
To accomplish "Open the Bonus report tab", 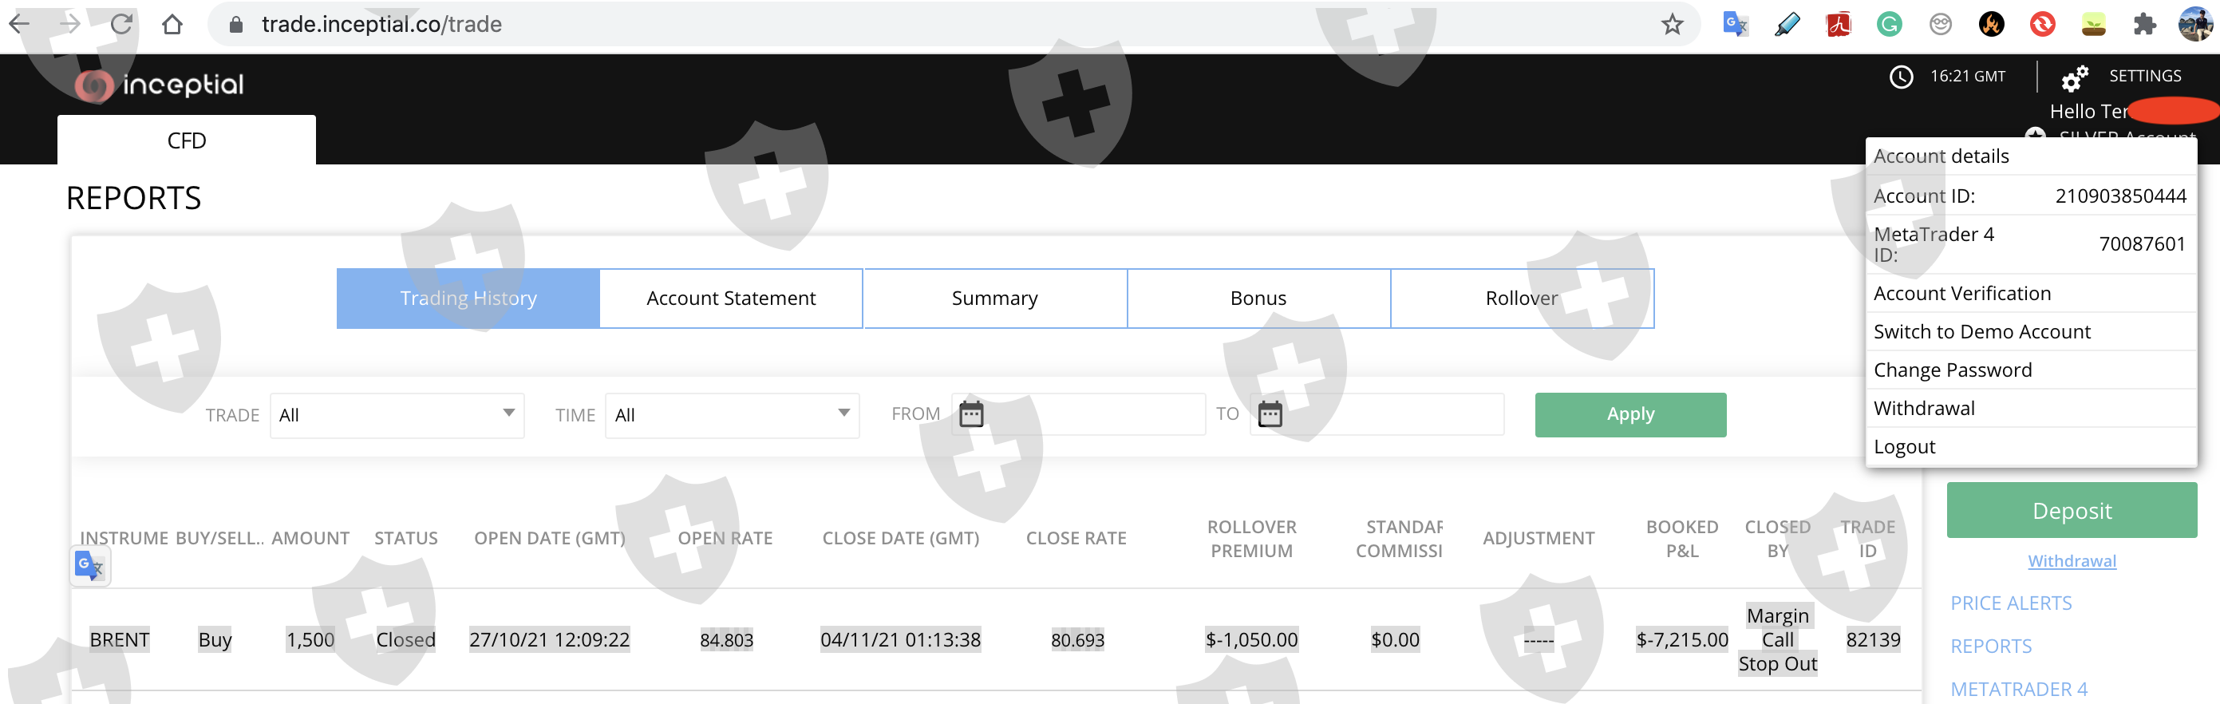I will click(1258, 299).
